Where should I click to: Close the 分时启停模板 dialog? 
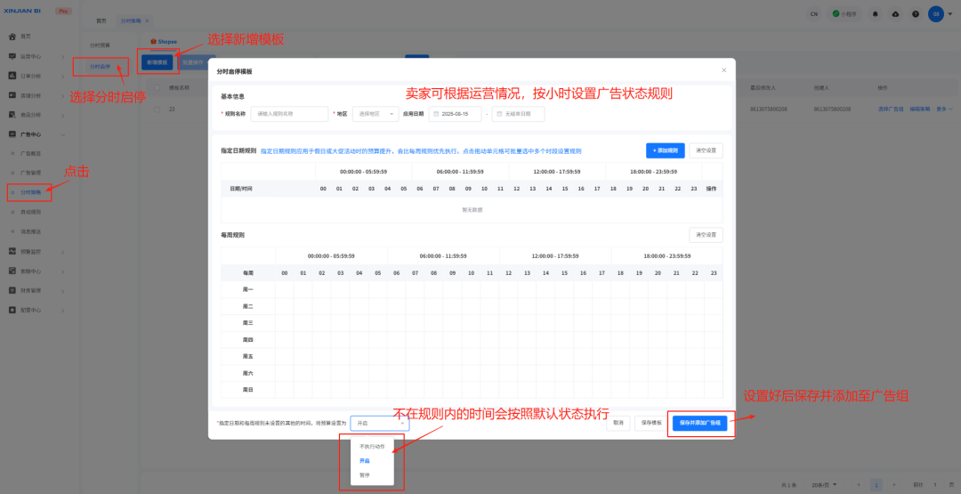[723, 70]
